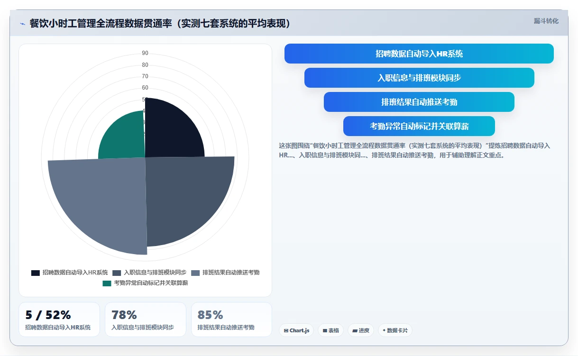This screenshot has height=356, width=578.
Task: Click legend label 排班结果自动推送考勤
Action: pyautogui.click(x=231, y=273)
